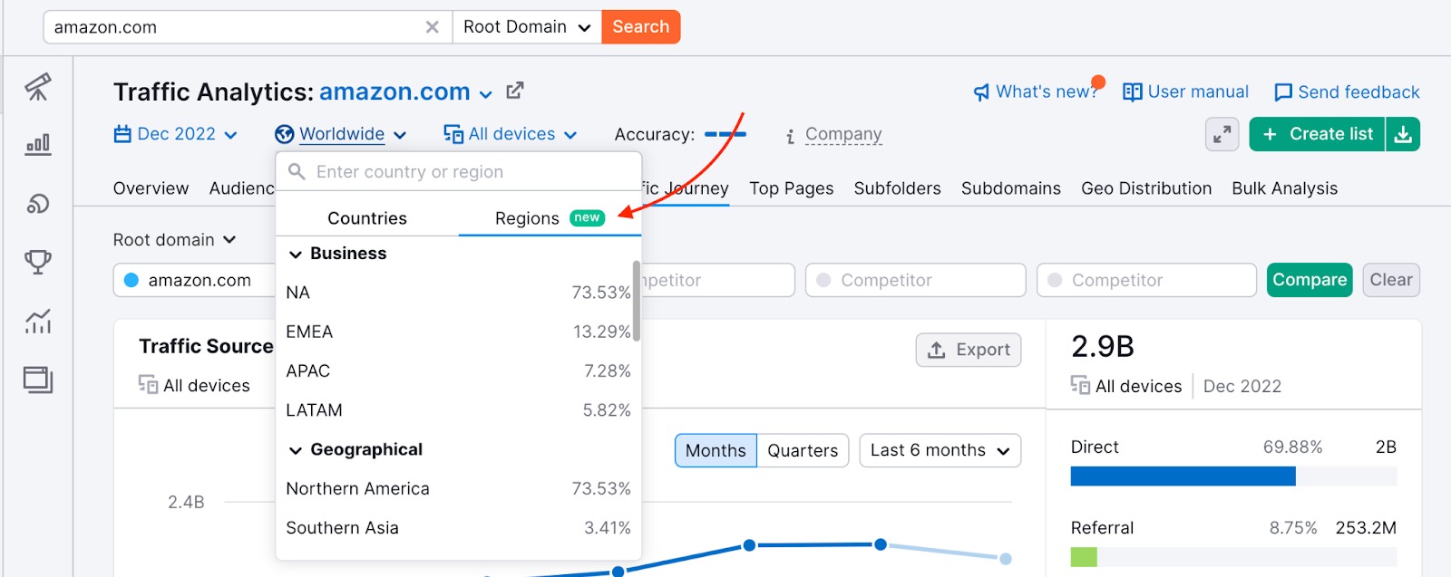Select the Northern America region
This screenshot has height=577, width=1451.
(458, 488)
